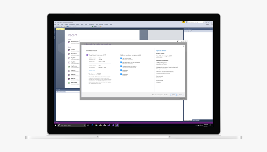Click the Navigate Backward toolbar icon
This screenshot has width=267, height=152.
coord(56,26)
